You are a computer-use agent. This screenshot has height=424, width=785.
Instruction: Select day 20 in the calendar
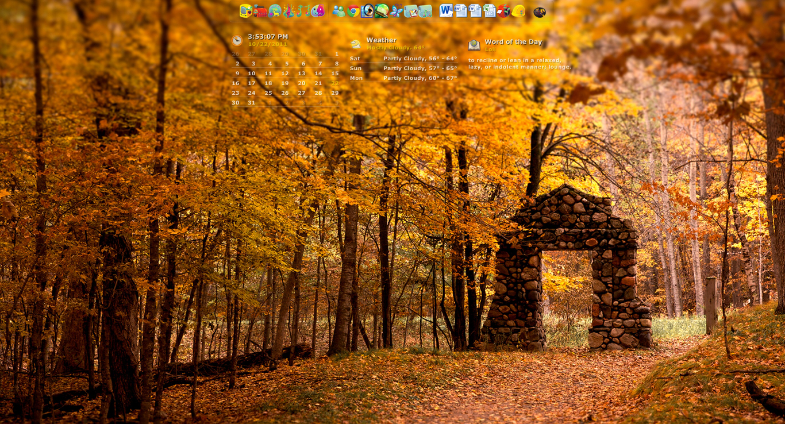pyautogui.click(x=302, y=83)
